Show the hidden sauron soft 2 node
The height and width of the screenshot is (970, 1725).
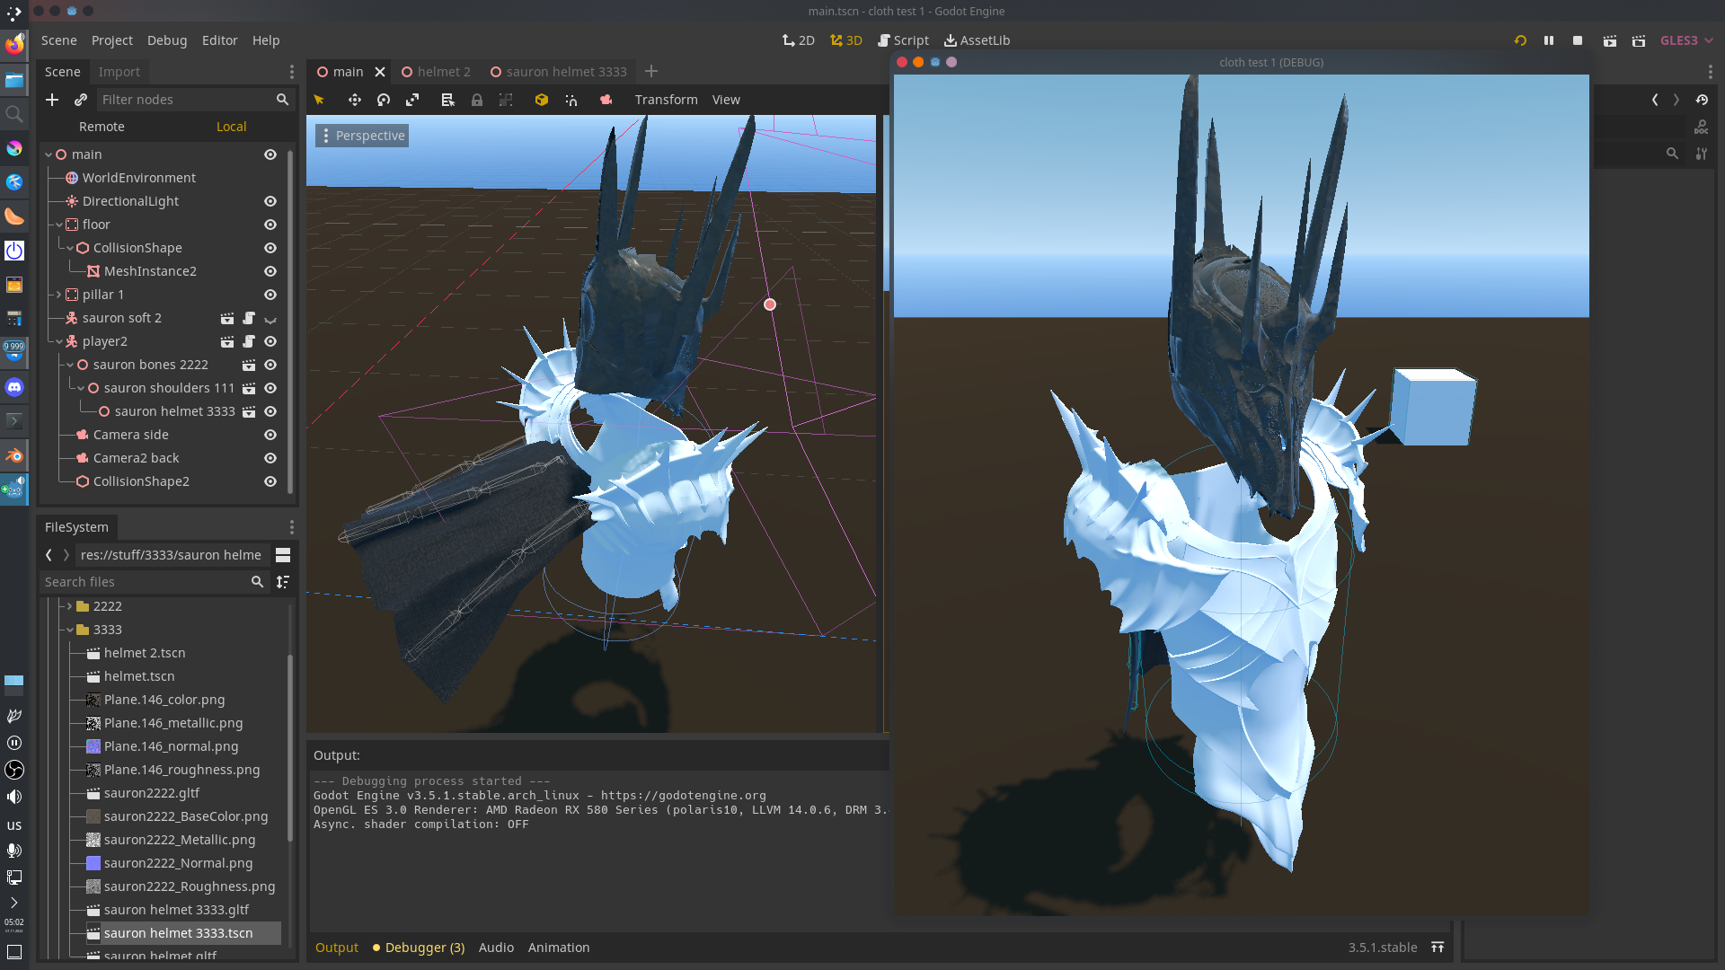[270, 318]
